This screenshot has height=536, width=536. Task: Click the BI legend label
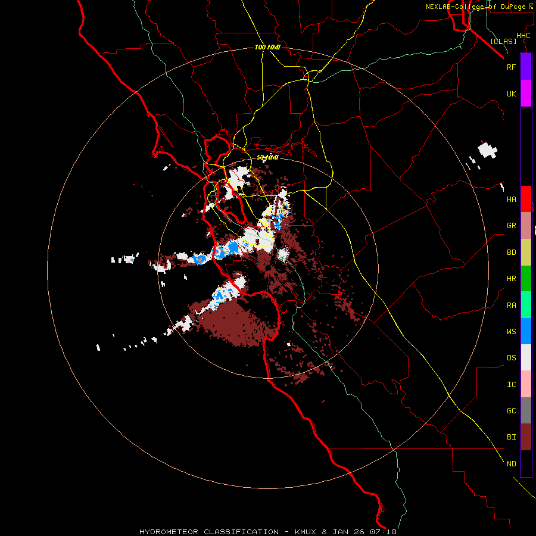pos(511,437)
